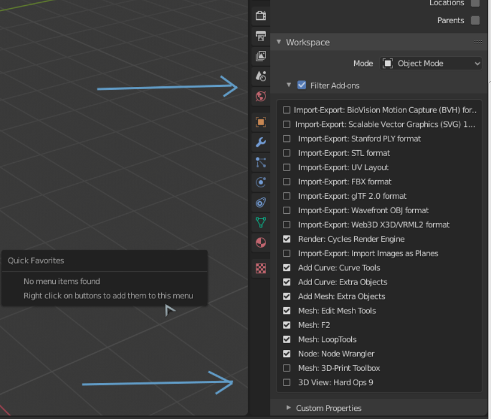Image resolution: width=491 pixels, height=419 pixels.
Task: Uncheck Add Curve: Extra Objects
Action: pyautogui.click(x=286, y=282)
